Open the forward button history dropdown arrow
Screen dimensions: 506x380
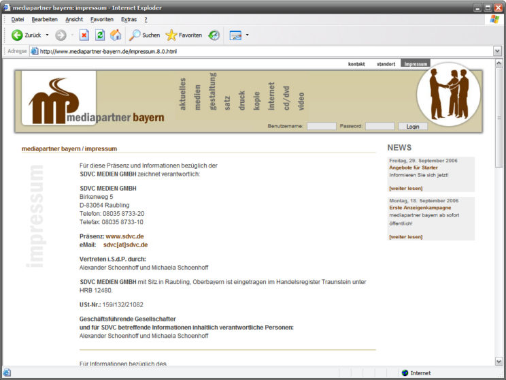click(x=72, y=35)
